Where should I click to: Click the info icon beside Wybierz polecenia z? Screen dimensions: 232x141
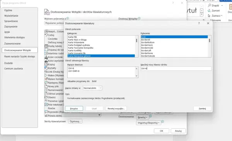68,18
